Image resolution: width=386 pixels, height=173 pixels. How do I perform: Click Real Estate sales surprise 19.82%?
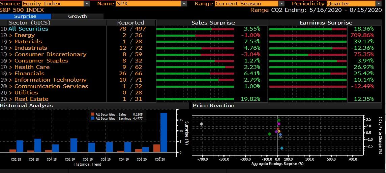[x=250, y=99]
